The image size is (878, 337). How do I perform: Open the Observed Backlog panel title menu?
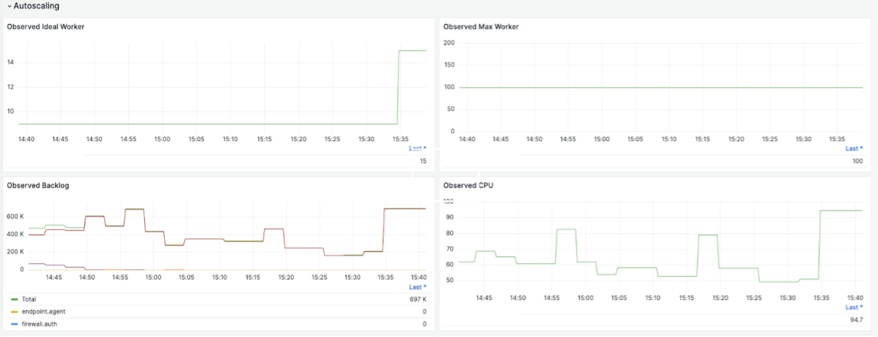pos(38,185)
